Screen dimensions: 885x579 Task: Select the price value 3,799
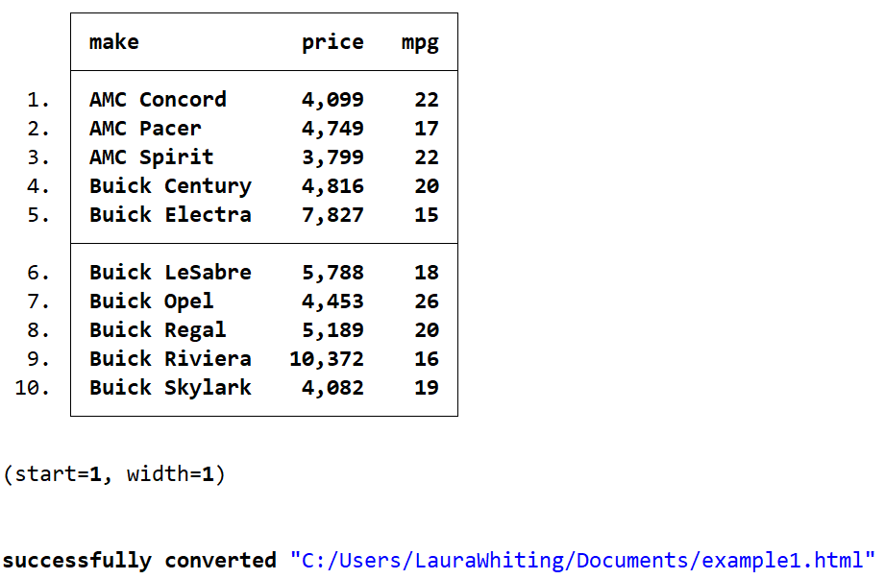[332, 157]
